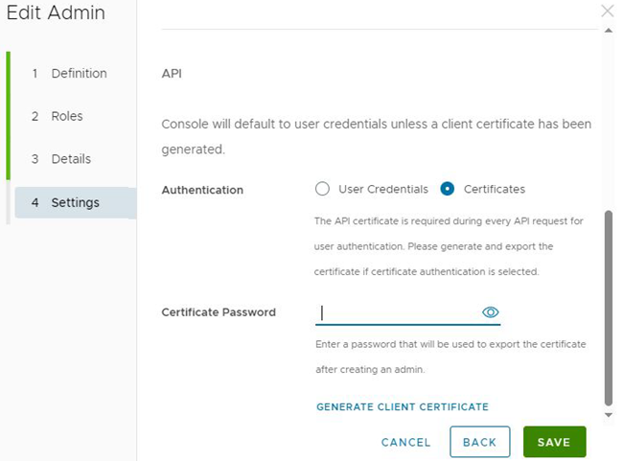Screen dimensions: 623x461
Task: Click the Edit Admin title
Action: [x=56, y=12]
